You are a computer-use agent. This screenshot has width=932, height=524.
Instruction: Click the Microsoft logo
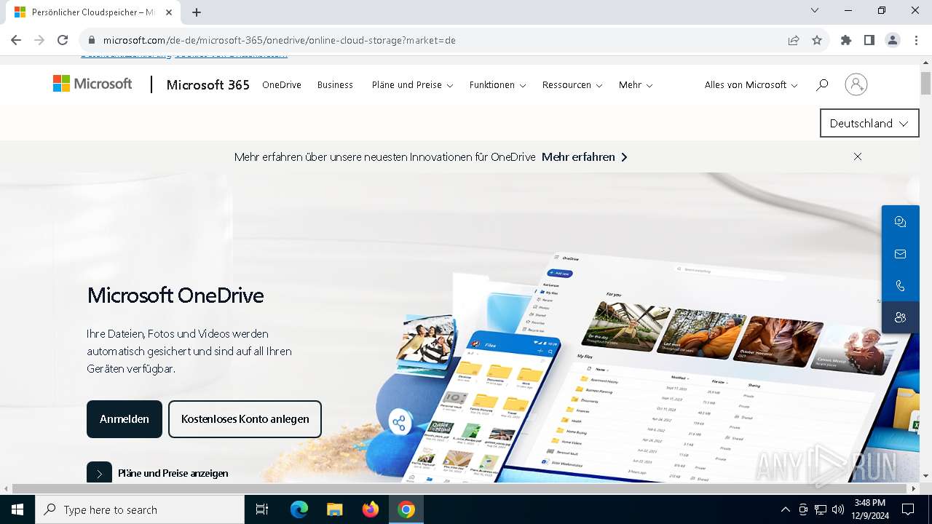[92, 84]
